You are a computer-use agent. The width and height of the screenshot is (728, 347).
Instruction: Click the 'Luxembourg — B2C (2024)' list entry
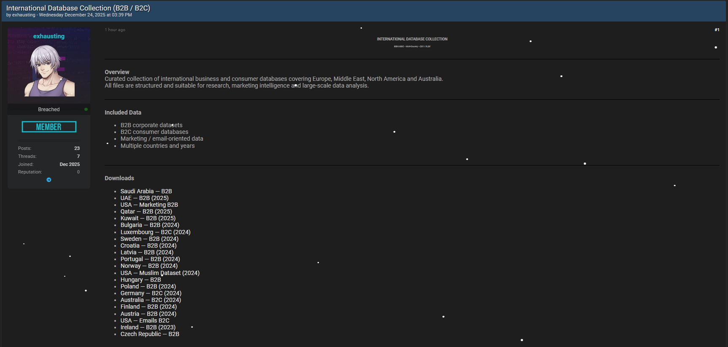coord(155,232)
